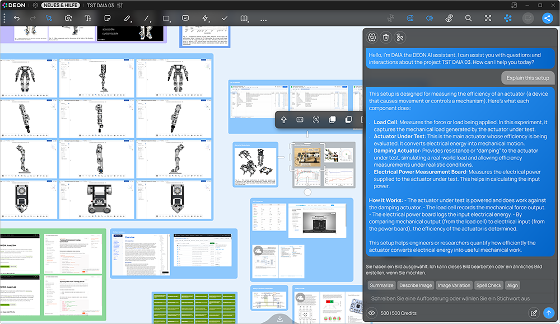This screenshot has width=560, height=324.
Task: Open the search magnifier tool
Action: 468,18
